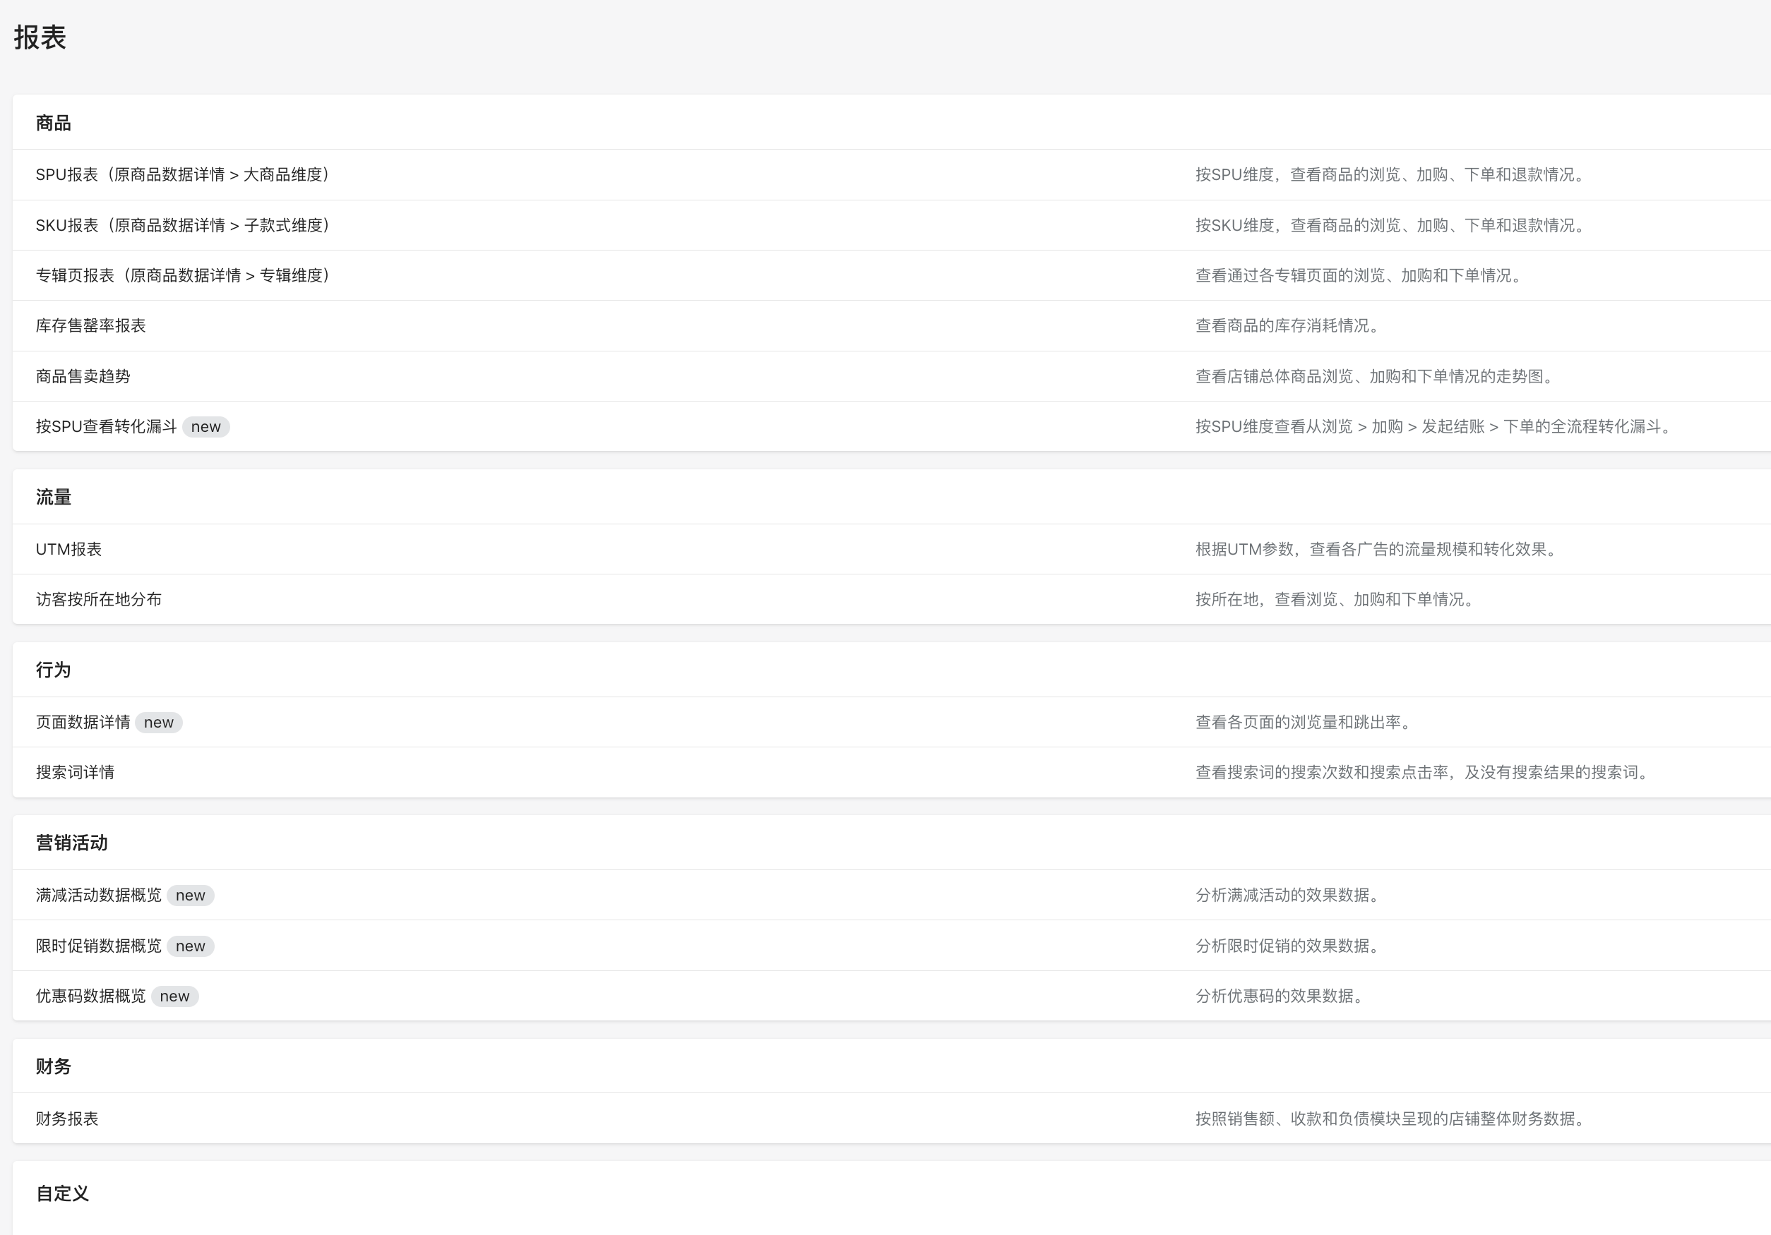This screenshot has height=1235, width=1771.
Task: Open 按SPU查看转化漏斗 funnel report
Action: [107, 426]
